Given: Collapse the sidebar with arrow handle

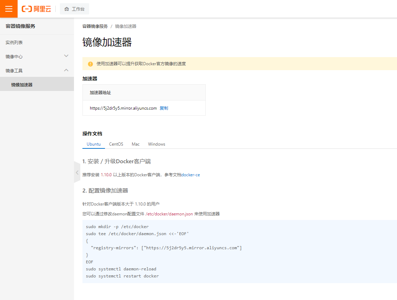Looking at the screenshot, I should click(77, 172).
